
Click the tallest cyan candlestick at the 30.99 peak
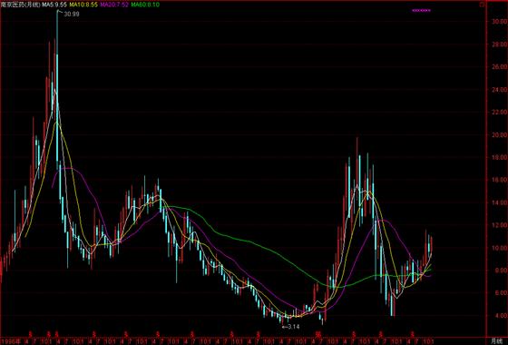57,90
